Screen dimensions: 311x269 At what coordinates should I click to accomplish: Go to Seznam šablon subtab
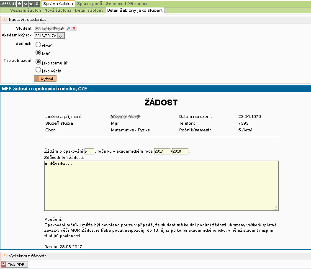tap(26, 10)
